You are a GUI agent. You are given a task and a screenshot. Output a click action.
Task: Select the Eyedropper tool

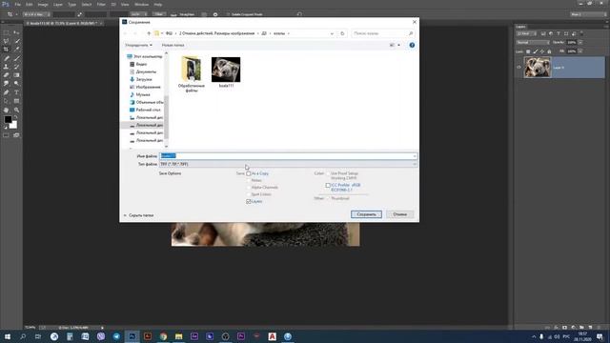tap(16, 50)
